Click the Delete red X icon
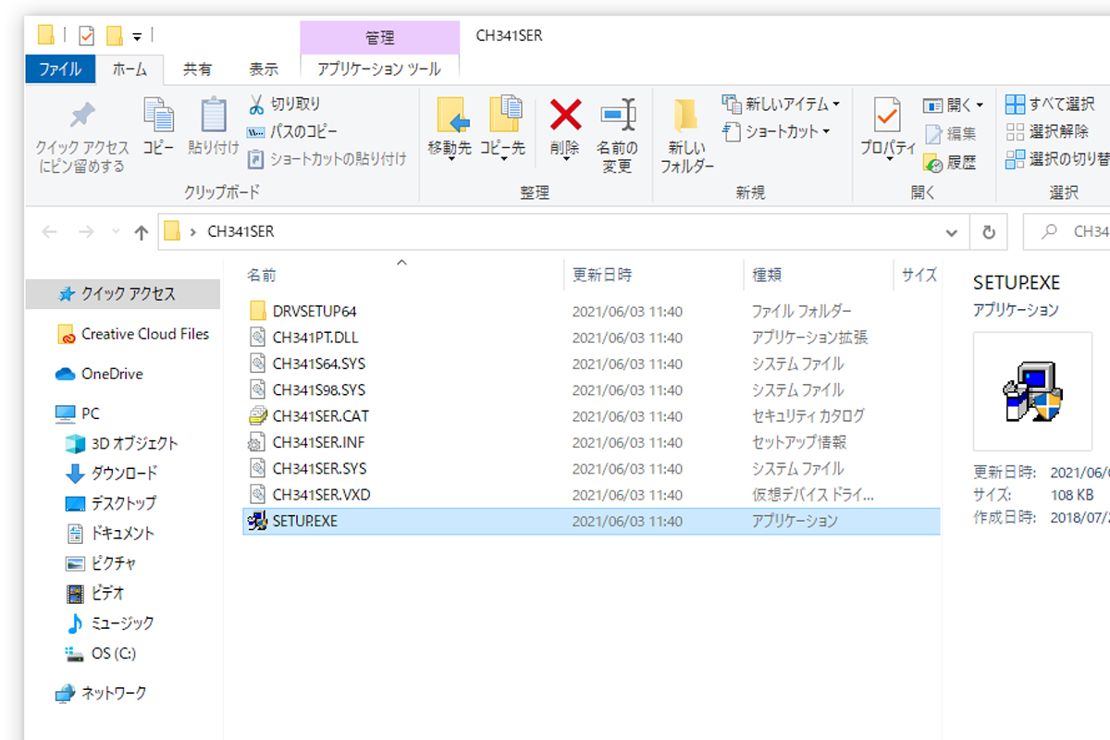The image size is (1110, 740). pos(565,117)
